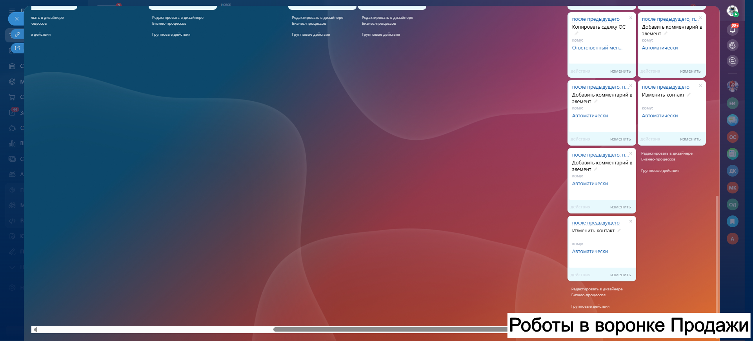The height and width of the screenshot is (341, 753).
Task: Open the ДК avatar chat
Action: (x=732, y=171)
